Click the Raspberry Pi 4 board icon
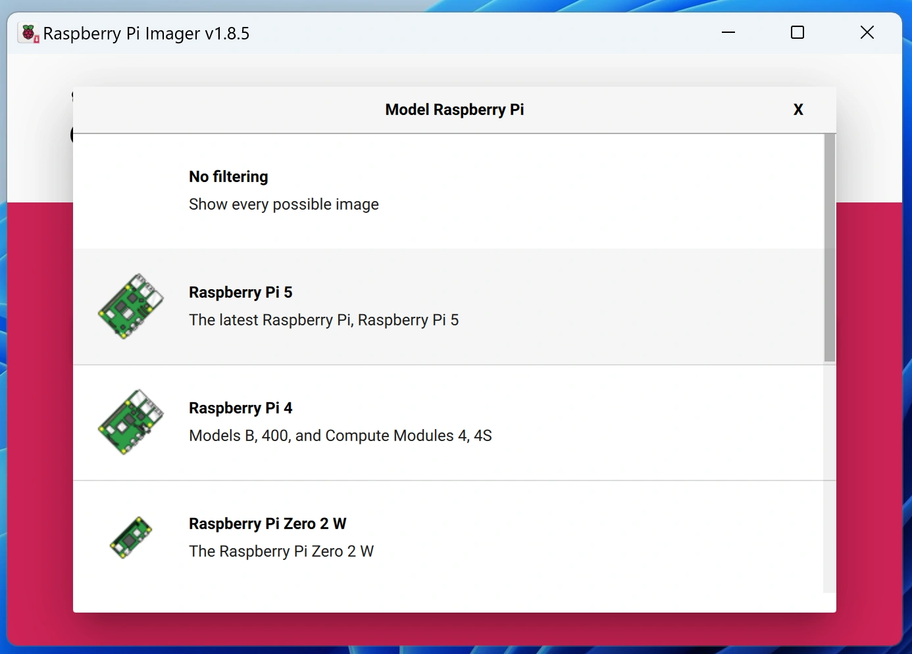The width and height of the screenshot is (912, 654). (x=130, y=422)
